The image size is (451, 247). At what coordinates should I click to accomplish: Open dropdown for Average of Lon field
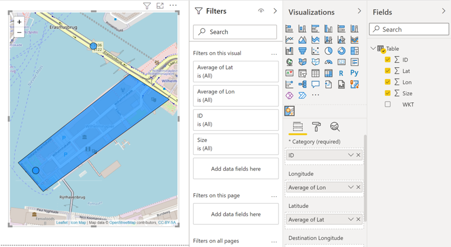pos(351,188)
